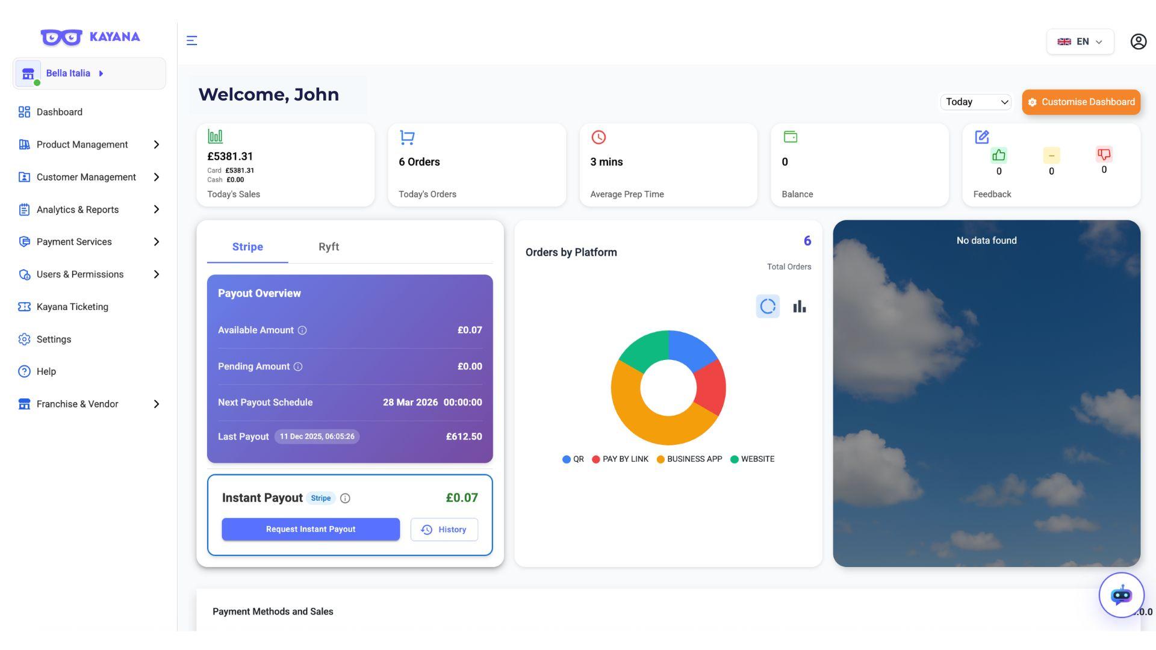Click the Today's Sales bar chart icon
Viewport: 1156px width, 650px height.
[x=215, y=136]
